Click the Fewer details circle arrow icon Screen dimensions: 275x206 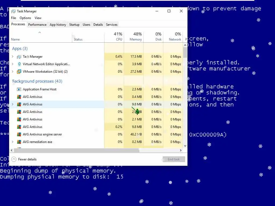[14, 159]
